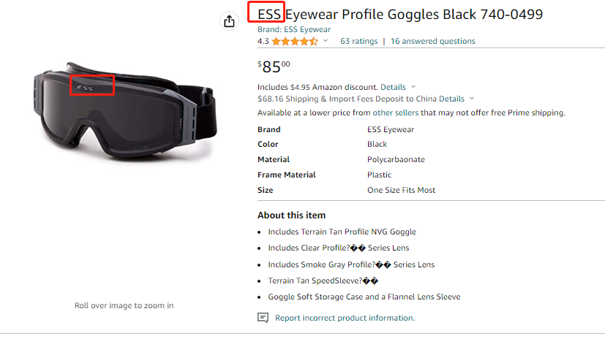
Task: Expand the arrow after China Details
Action: coord(472,99)
